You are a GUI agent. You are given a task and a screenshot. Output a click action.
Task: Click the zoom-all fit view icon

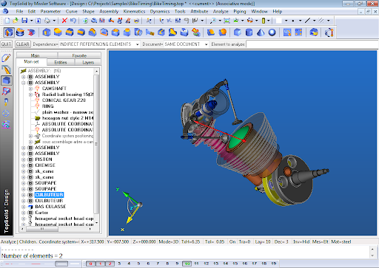(x=227, y=21)
